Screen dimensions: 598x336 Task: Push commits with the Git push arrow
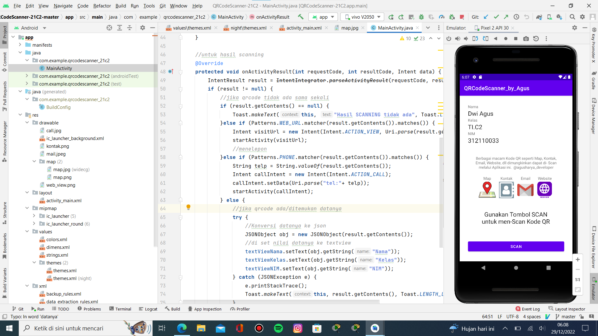click(x=506, y=17)
